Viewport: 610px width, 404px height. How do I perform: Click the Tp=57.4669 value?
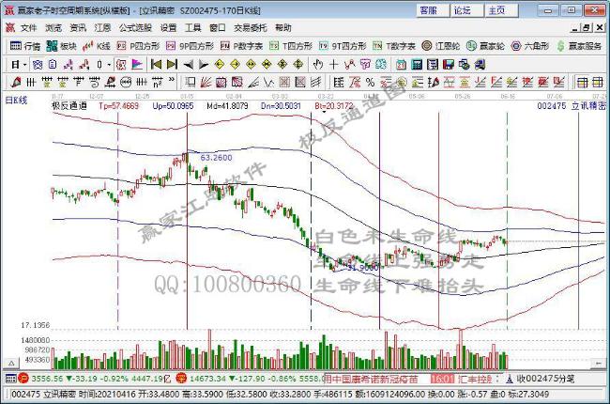coord(118,105)
